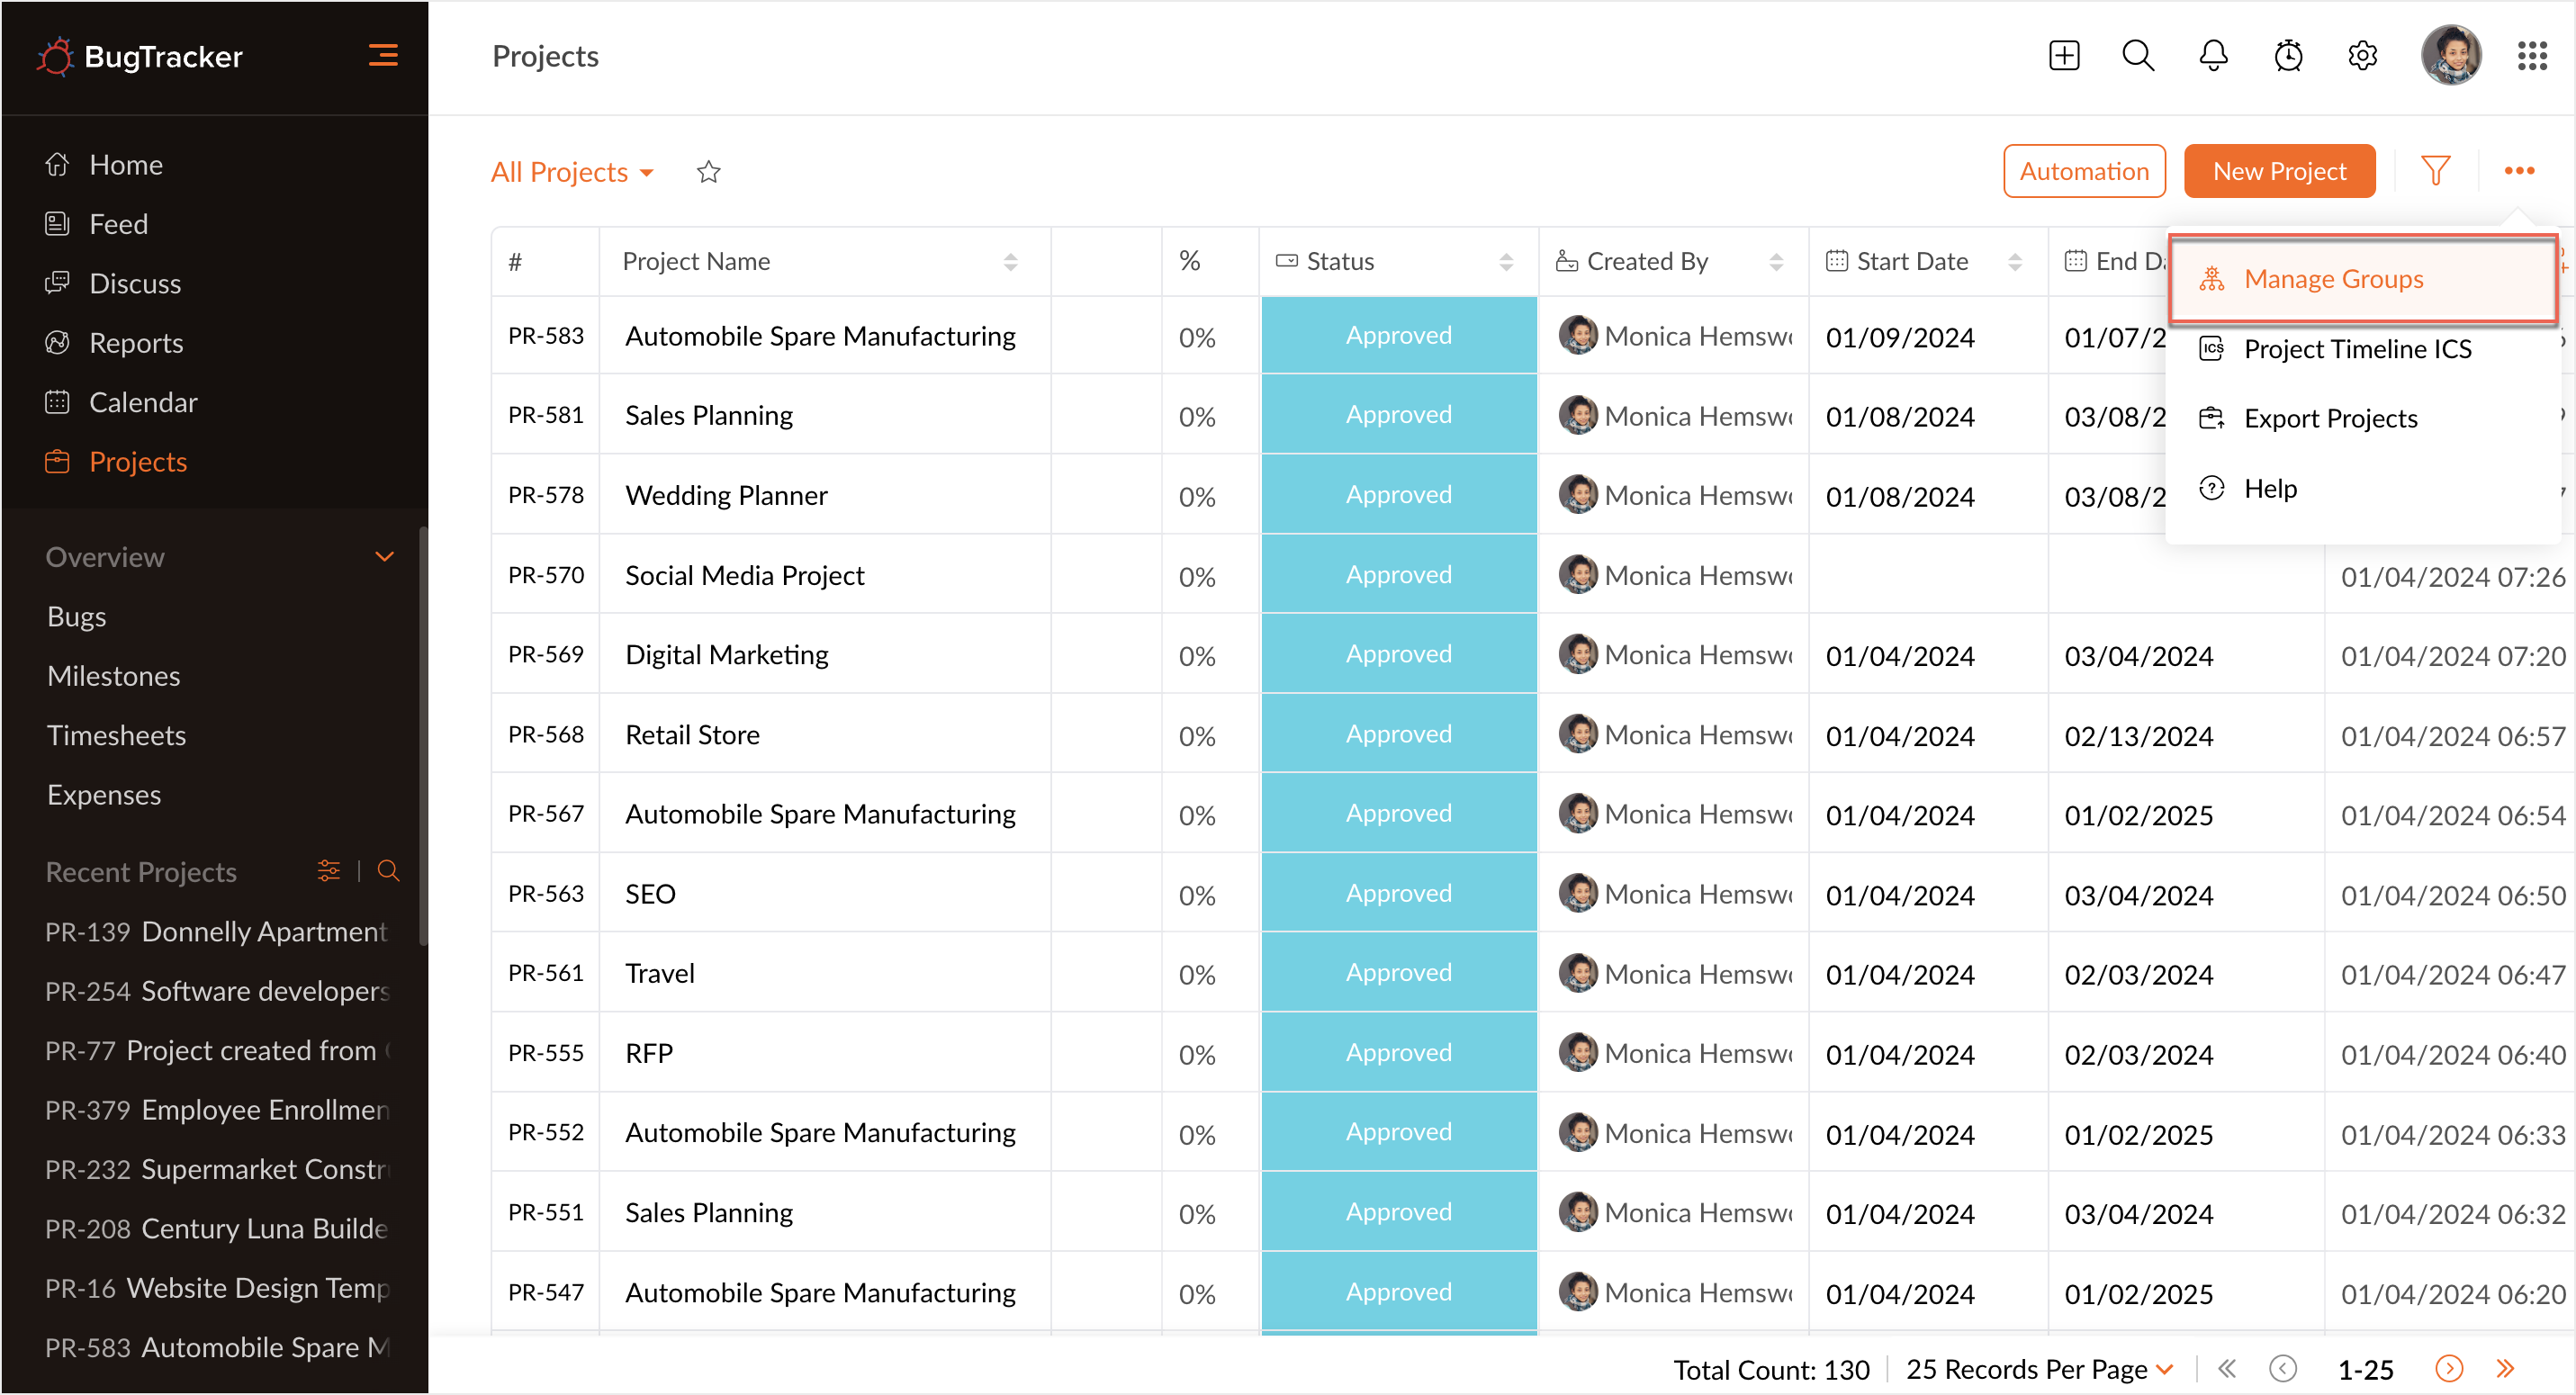Search recent projects magnifier icon
Image resolution: width=2576 pixels, height=1395 pixels.
click(388, 871)
